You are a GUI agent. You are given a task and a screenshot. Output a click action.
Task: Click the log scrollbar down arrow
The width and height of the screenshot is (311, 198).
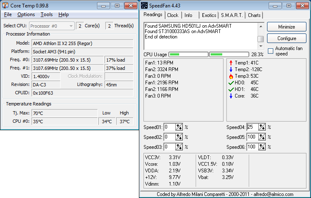pyautogui.click(x=261, y=46)
